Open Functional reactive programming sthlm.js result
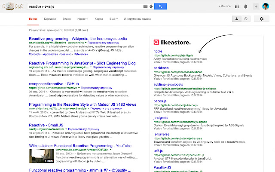This screenshot has width=275, height=172. pyautogui.click(x=80, y=170)
